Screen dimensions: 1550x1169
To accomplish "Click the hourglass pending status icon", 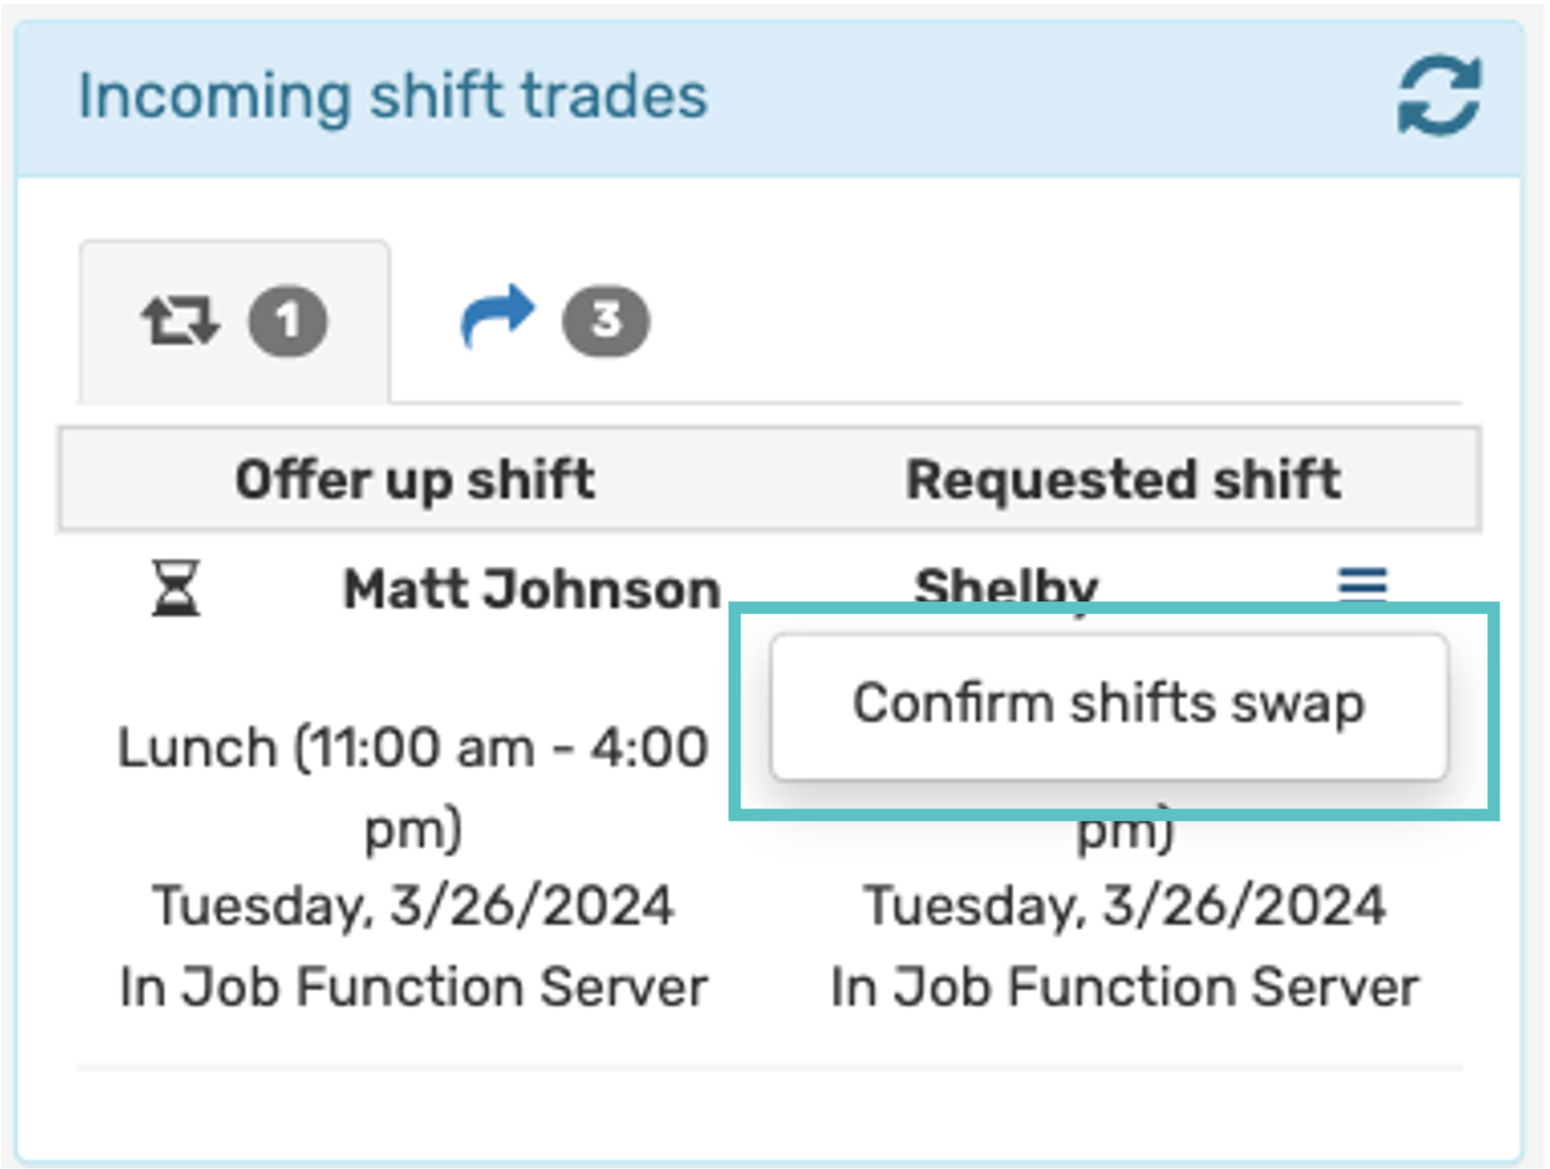I will pos(175,588).
